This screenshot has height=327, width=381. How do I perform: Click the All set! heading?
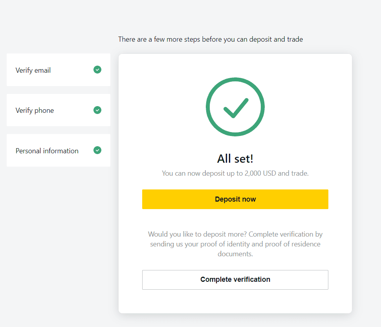click(235, 159)
